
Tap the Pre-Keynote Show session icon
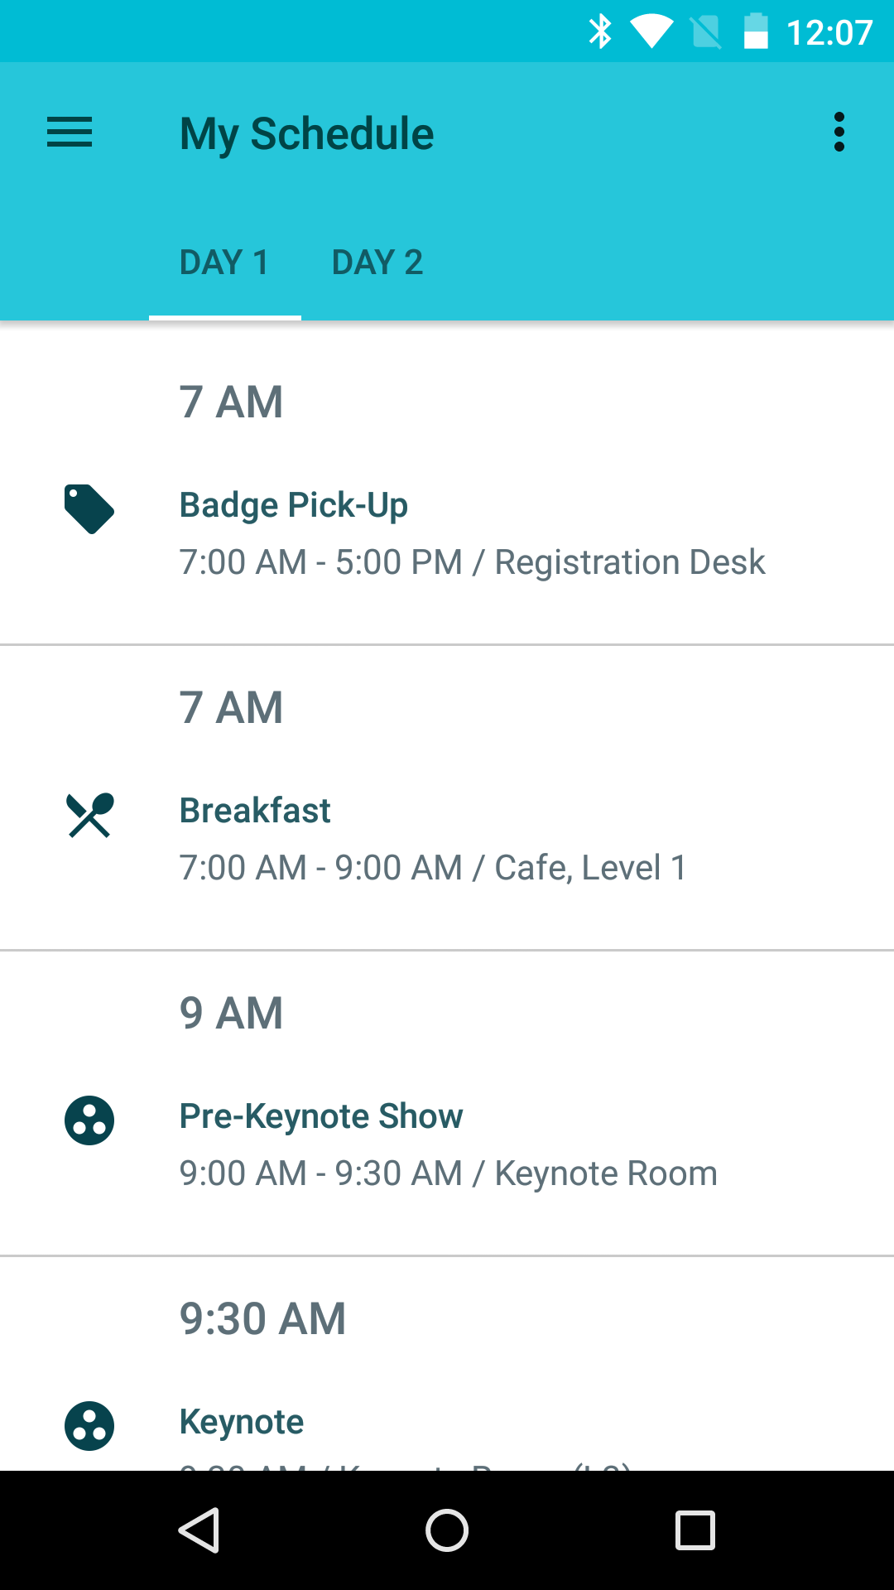coord(89,1120)
